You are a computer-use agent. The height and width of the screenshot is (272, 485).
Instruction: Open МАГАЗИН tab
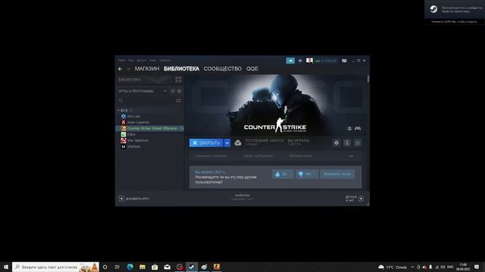click(147, 69)
